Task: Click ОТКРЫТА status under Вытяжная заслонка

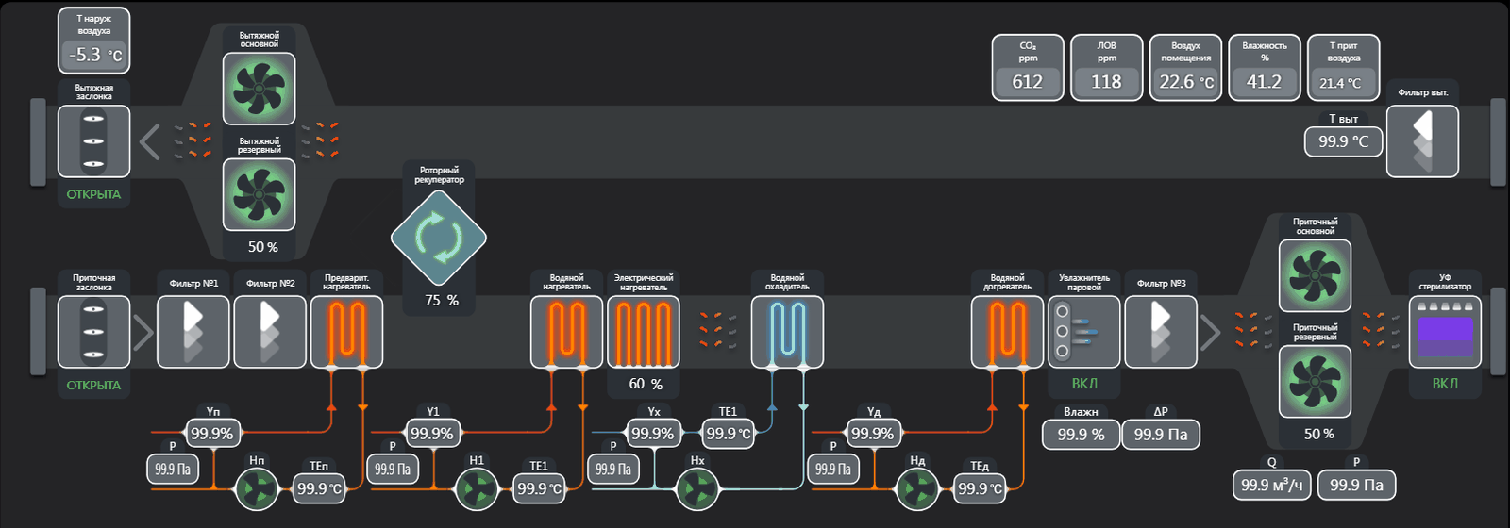Action: pyautogui.click(x=93, y=194)
